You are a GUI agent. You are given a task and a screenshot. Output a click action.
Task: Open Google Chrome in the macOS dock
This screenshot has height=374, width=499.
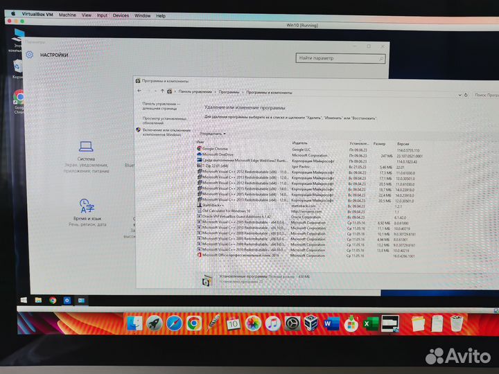click(194, 323)
